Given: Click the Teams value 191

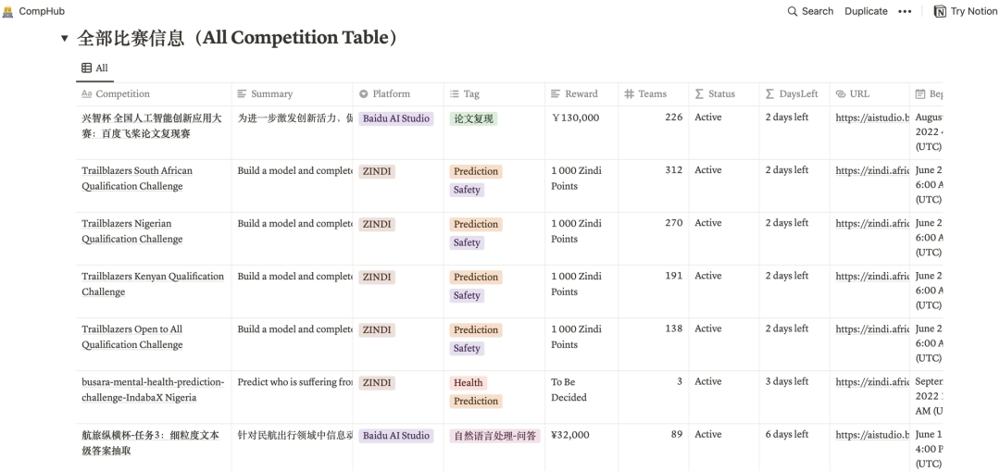Looking at the screenshot, I should coord(673,276).
